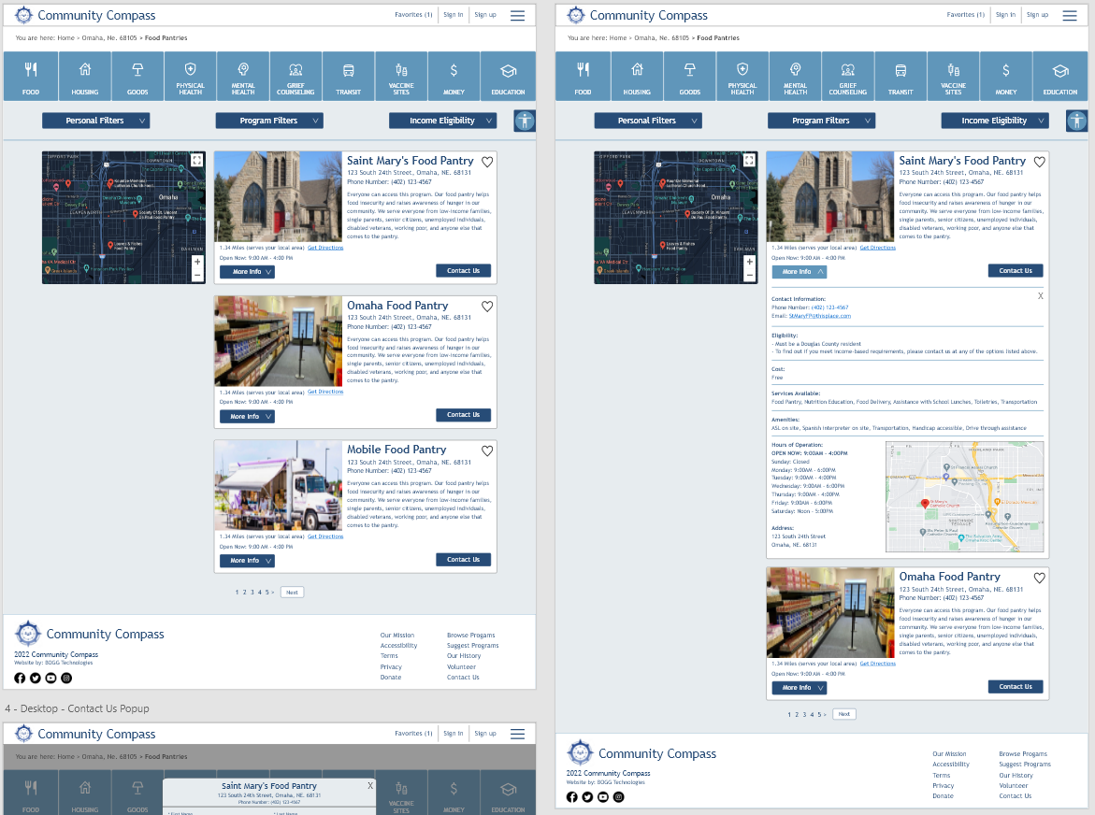Select the Food tile in right mockup
1095x815 pixels.
(584, 76)
